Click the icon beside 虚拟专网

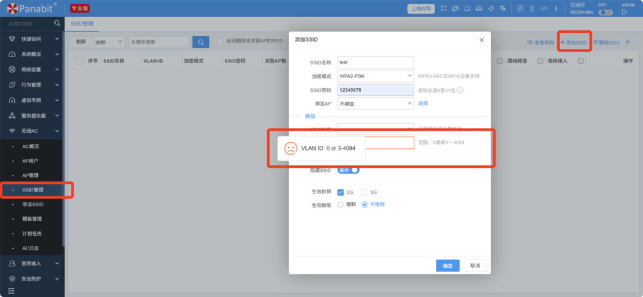coord(12,100)
